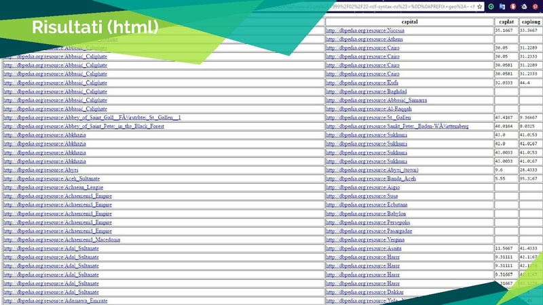
Task: Open the Nicosia resource link
Action: click(365, 30)
